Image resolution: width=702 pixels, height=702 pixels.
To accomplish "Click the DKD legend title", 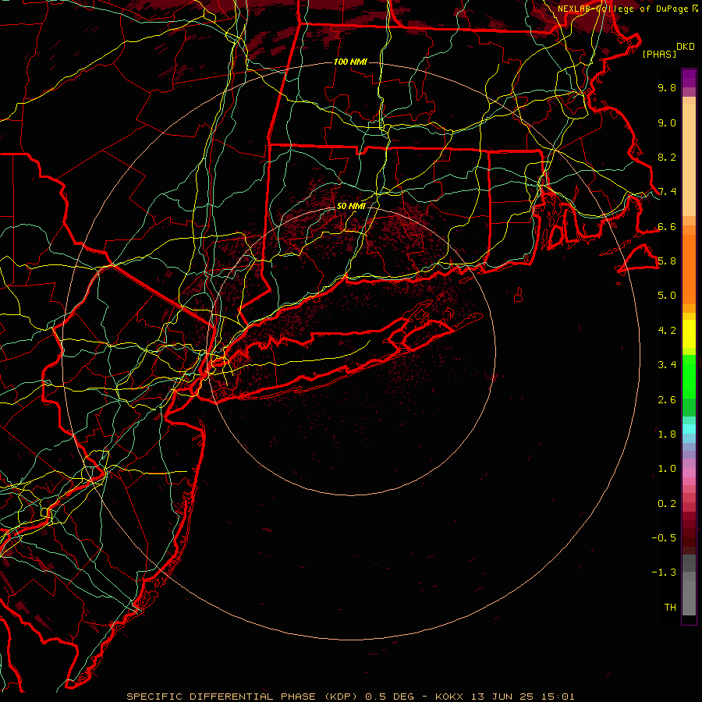I will pos(686,47).
